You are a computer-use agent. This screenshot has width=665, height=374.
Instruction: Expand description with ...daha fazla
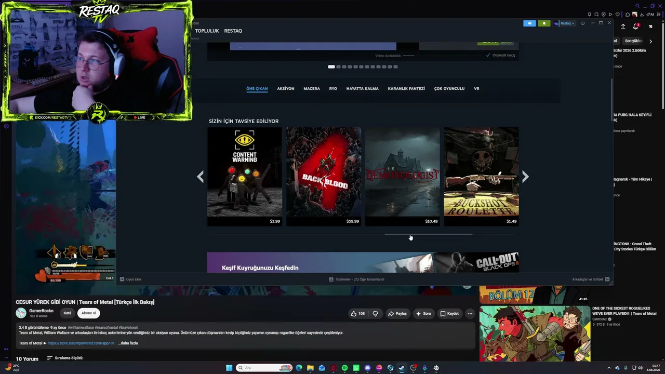(128, 343)
